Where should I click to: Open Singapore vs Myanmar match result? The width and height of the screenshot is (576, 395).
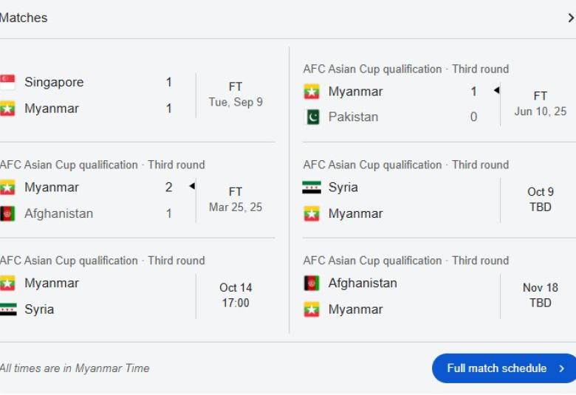[x=235, y=95]
